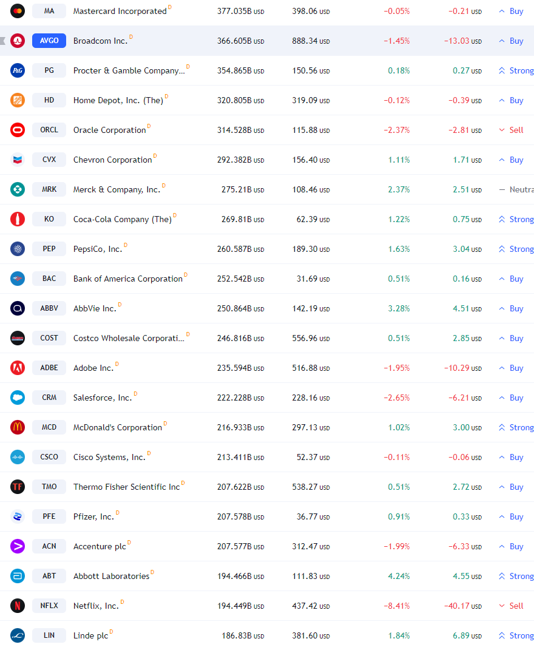
Task: Click the Sell rating for Oracle
Action: coord(511,130)
